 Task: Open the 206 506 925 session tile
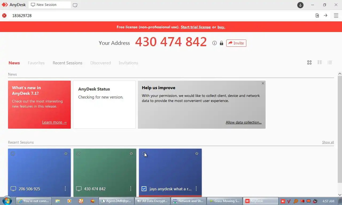pyautogui.click(x=39, y=173)
